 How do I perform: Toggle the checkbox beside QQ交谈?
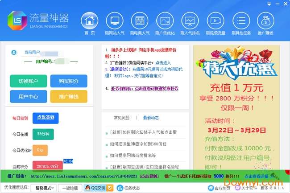pyautogui.click(x=110, y=188)
